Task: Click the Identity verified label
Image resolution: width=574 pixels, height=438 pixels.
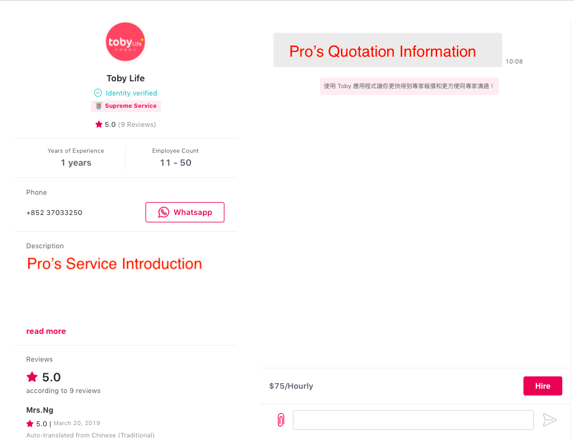Action: click(x=131, y=93)
